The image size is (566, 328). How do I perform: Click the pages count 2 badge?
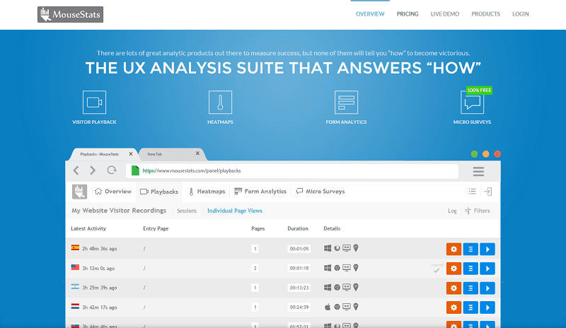click(255, 268)
